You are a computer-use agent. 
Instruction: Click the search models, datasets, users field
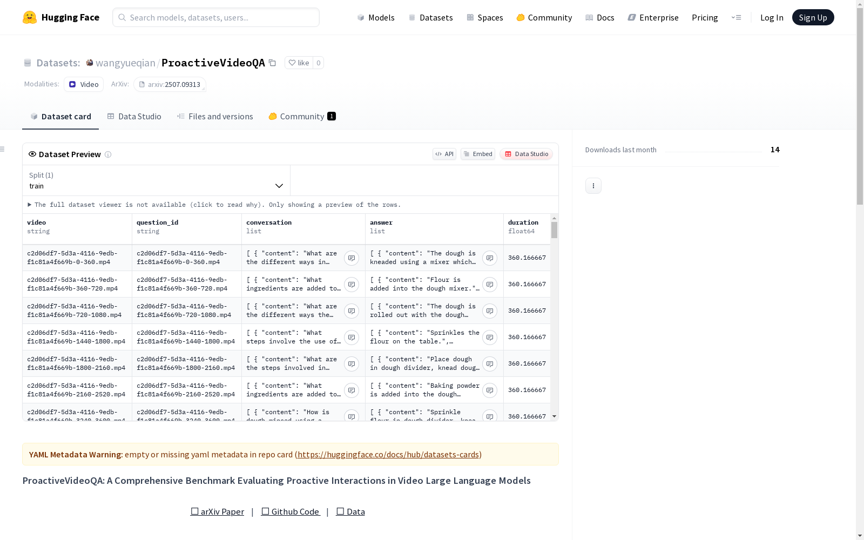(x=216, y=17)
